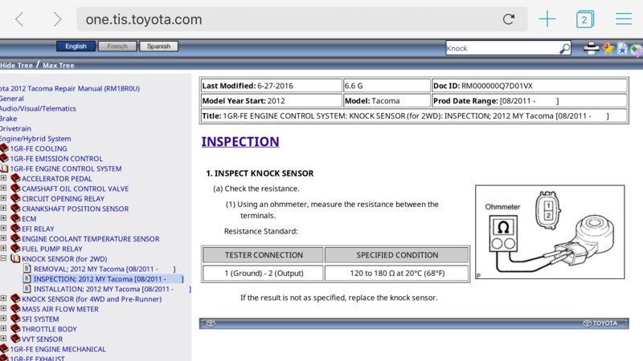Click the book icon beside ECM
Screen dimensions: 643x361
coord(15,218)
